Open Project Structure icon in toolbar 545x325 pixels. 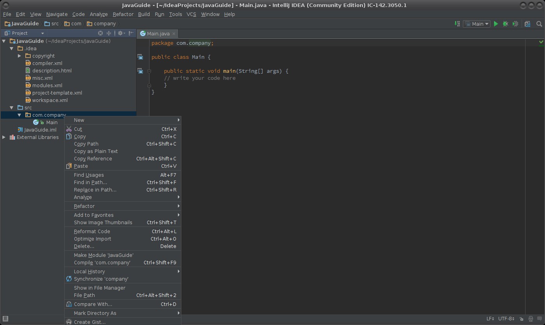point(527,24)
